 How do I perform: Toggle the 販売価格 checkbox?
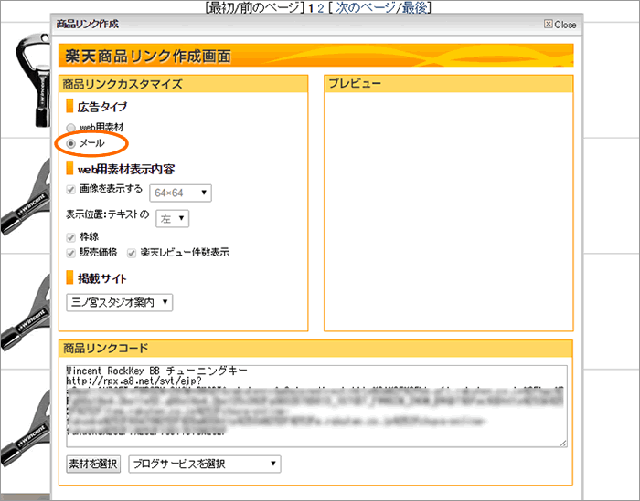71,253
